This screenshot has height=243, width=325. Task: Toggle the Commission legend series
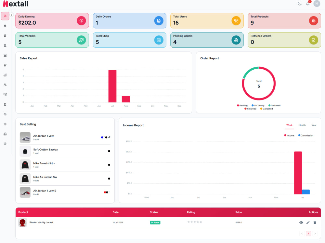coord(306,135)
